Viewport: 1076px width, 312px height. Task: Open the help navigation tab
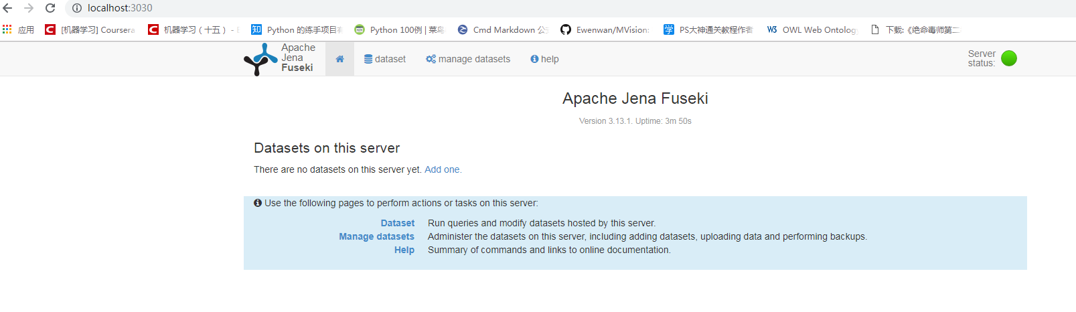(x=544, y=59)
